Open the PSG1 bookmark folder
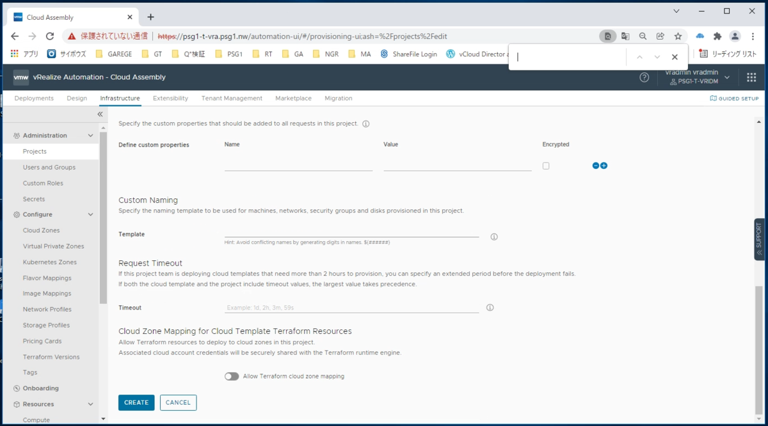 [229, 54]
